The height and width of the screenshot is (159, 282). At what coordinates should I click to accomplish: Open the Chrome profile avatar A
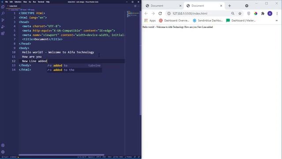click(270, 14)
